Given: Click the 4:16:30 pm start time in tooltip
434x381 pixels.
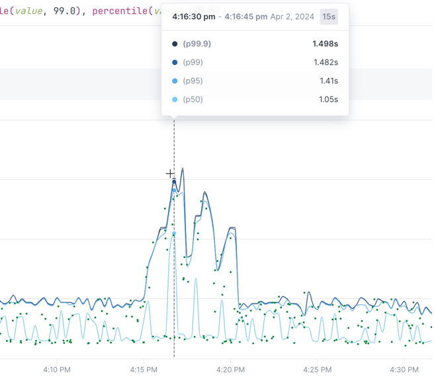Looking at the screenshot, I should click(193, 17).
